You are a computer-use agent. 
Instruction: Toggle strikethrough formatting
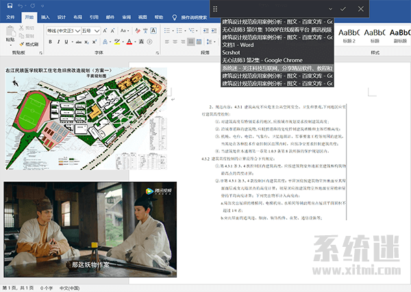tap(79, 42)
